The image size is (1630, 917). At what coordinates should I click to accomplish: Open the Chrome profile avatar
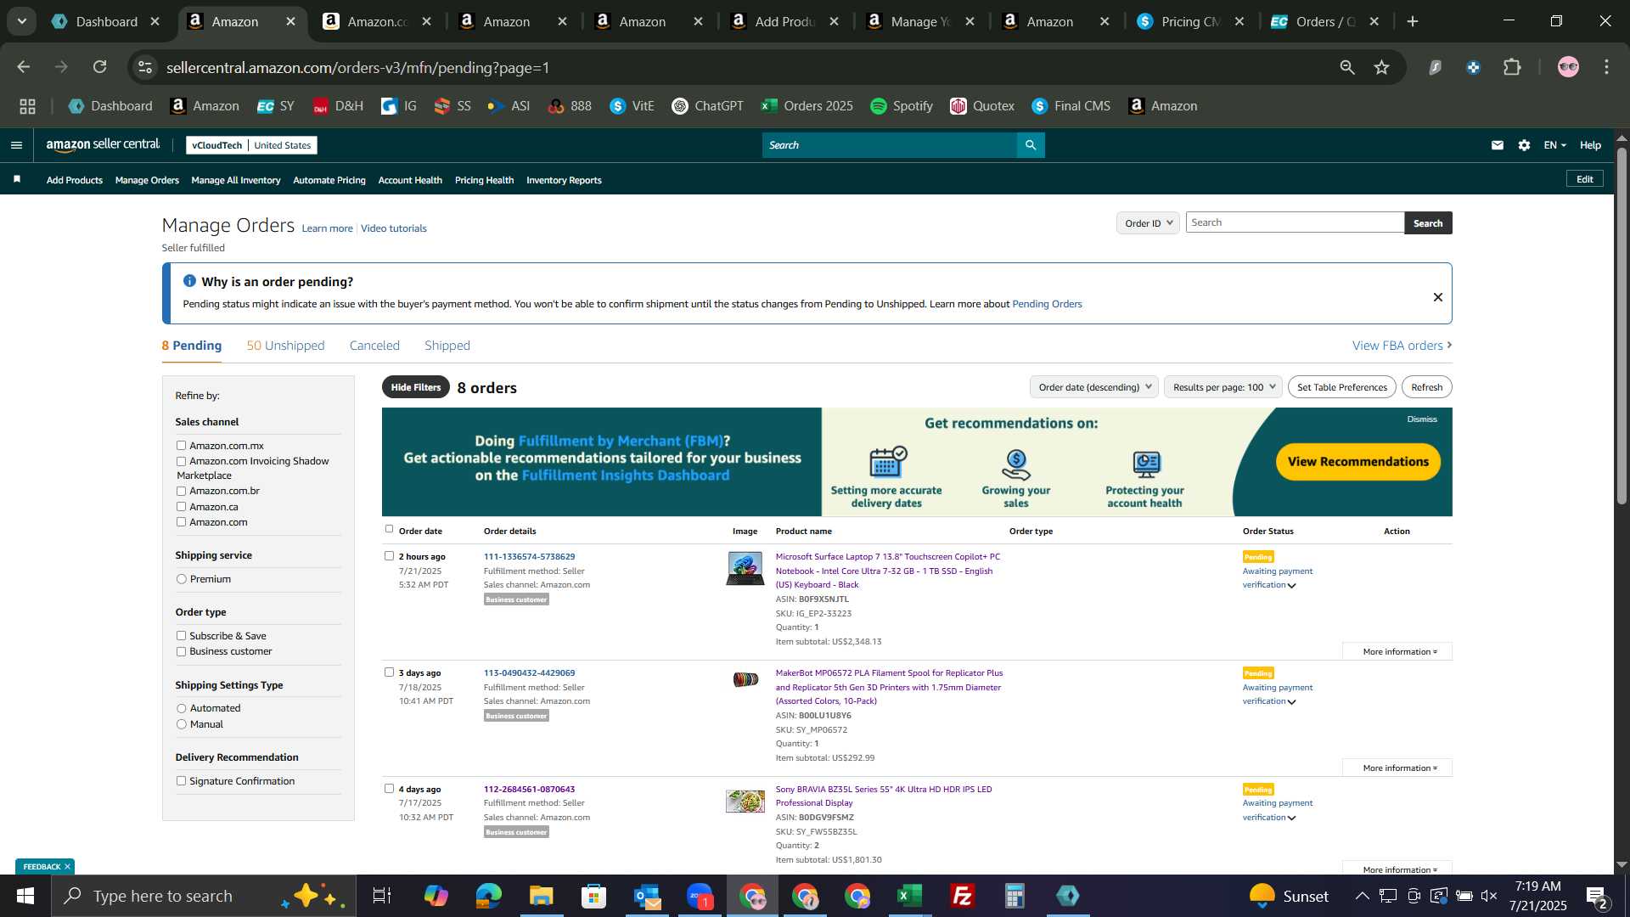coord(1569,67)
